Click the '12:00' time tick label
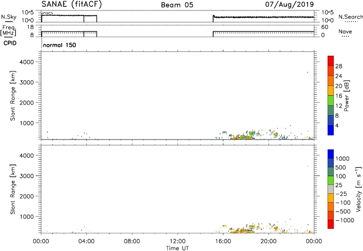 177,241
